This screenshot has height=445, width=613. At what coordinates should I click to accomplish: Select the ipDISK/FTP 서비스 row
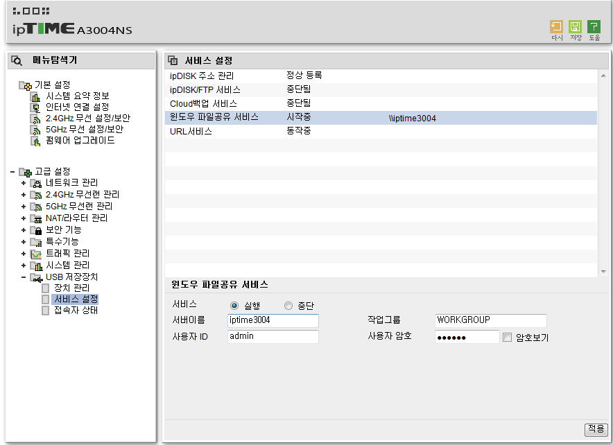coord(381,90)
